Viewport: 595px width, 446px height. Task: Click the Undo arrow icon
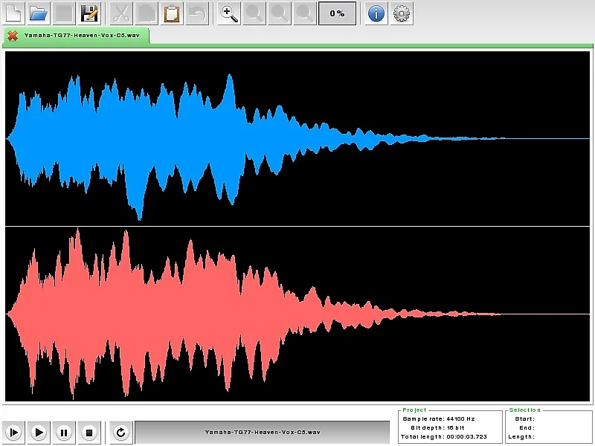[x=196, y=13]
